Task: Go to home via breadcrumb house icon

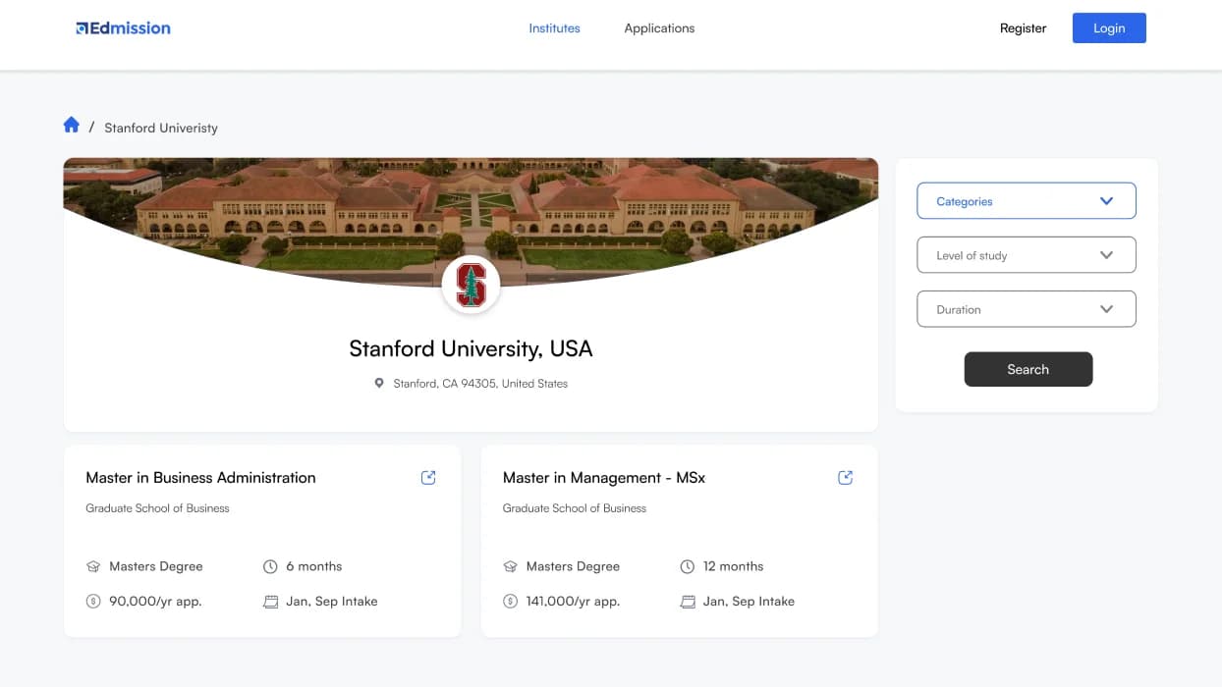Action: point(71,125)
